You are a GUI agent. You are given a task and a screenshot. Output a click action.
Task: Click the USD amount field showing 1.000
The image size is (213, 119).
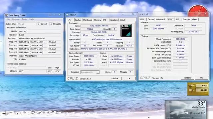pyautogui.click(x=202, y=85)
